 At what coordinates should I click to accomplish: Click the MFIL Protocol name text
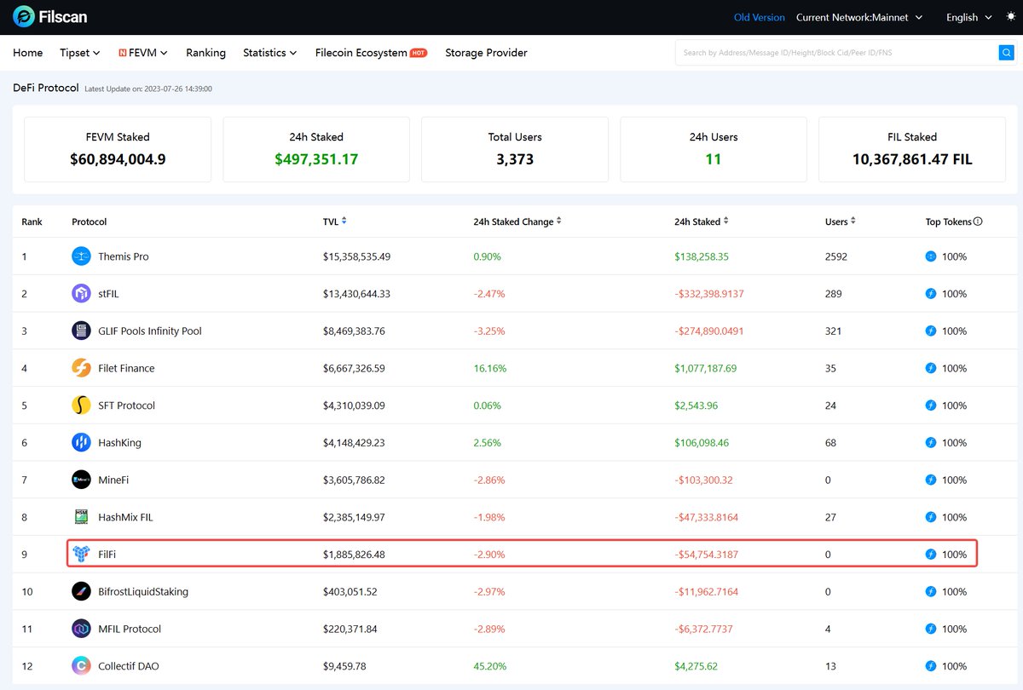tap(130, 629)
